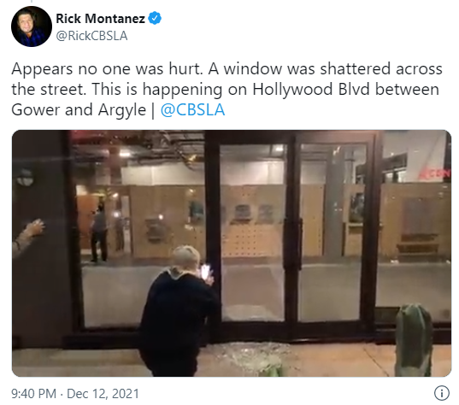Click the red sign in the video

[x=434, y=173]
